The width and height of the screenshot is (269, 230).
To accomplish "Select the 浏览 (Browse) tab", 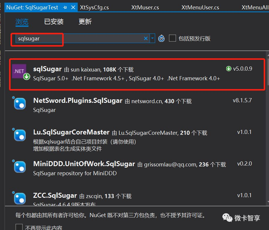I will [22, 22].
